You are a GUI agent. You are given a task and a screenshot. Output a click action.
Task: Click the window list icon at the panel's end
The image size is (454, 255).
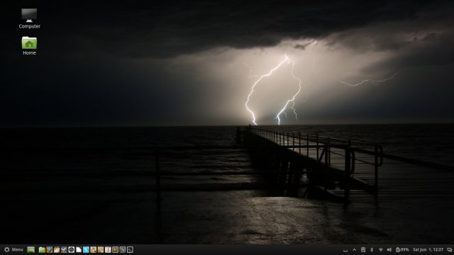(x=449, y=250)
